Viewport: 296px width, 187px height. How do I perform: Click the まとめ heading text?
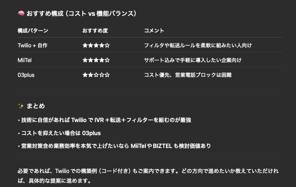pyautogui.click(x=36, y=106)
